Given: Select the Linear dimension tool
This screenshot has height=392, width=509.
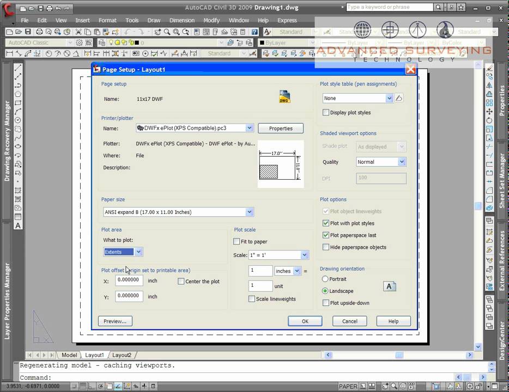Looking at the screenshot, I should (9, 53).
